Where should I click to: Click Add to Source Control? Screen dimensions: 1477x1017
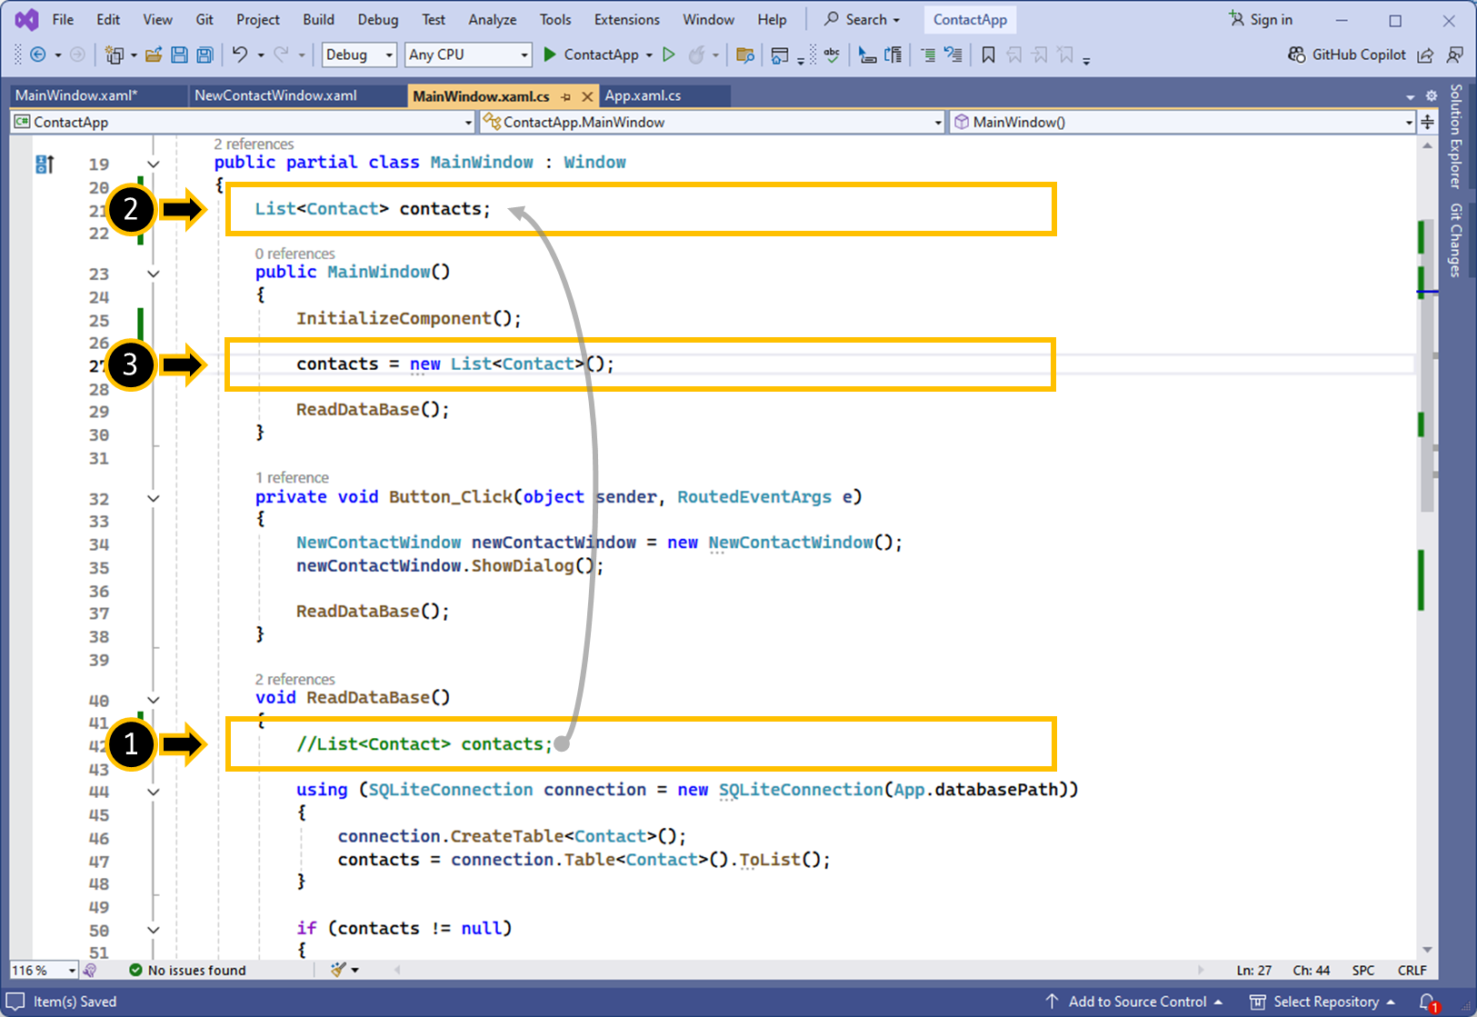click(1134, 1002)
